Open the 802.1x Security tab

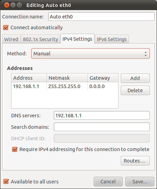pos(40,39)
